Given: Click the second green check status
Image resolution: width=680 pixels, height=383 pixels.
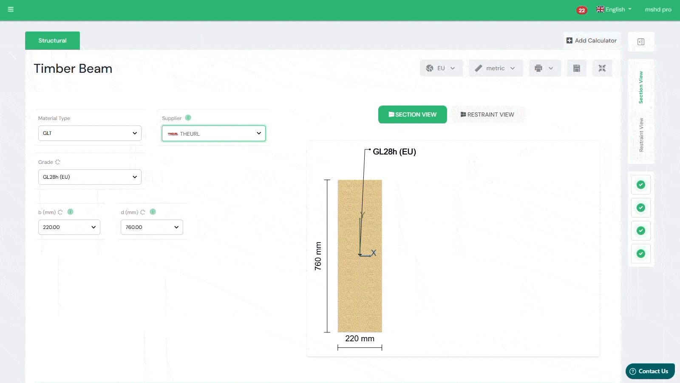Looking at the screenshot, I should (x=640, y=208).
